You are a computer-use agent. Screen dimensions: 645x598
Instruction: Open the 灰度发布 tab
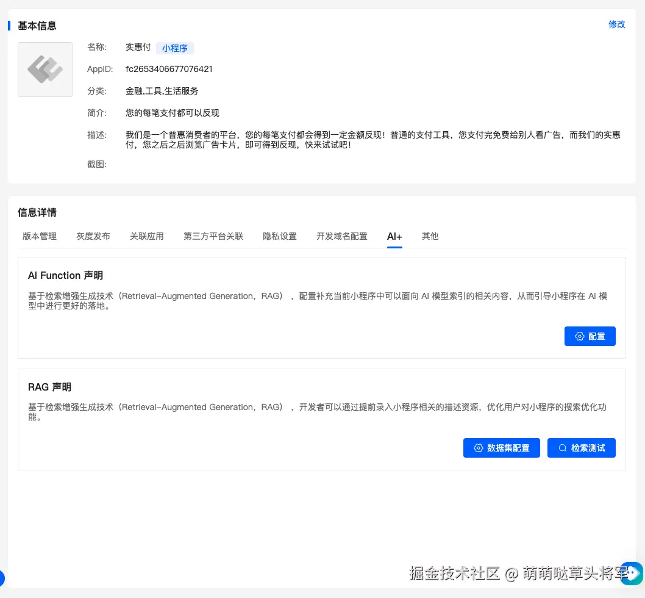coord(93,236)
